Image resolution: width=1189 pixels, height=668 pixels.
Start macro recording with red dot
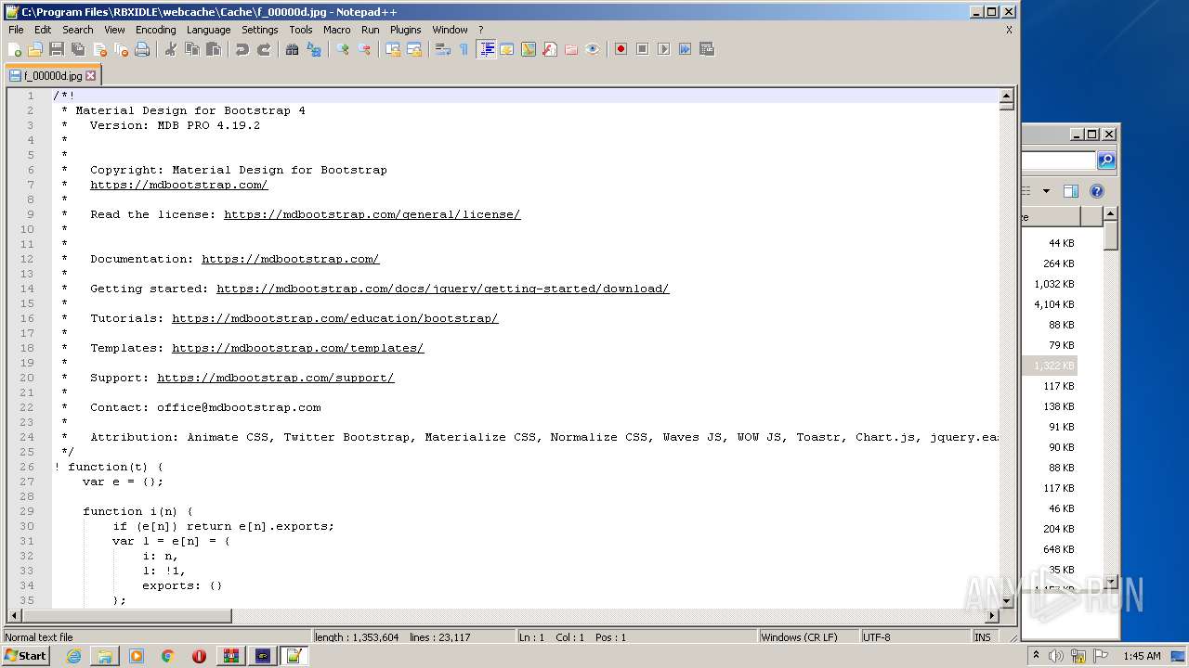pos(621,49)
